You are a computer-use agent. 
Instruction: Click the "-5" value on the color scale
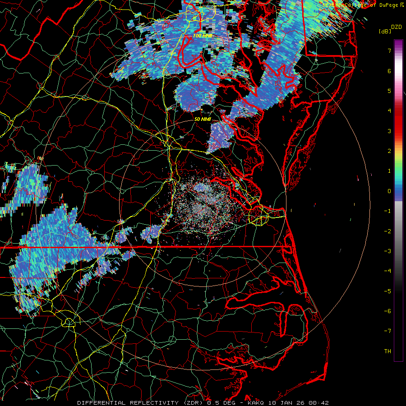(x=388, y=291)
